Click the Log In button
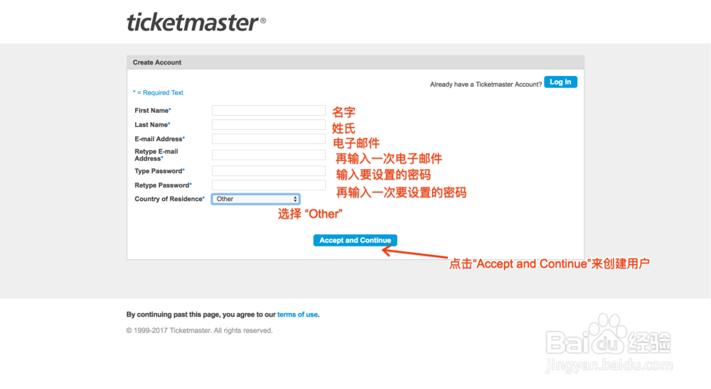 tap(560, 82)
